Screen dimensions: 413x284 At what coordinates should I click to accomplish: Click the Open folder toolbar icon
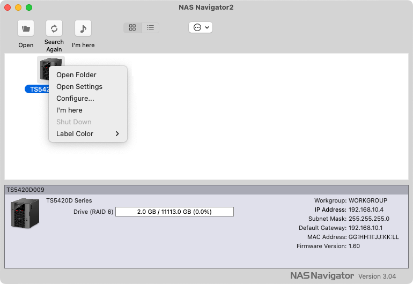[26, 28]
